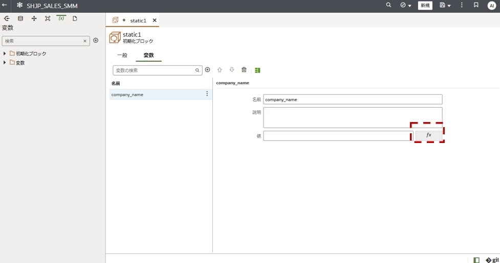Move variable down with arrow icon

[232, 69]
